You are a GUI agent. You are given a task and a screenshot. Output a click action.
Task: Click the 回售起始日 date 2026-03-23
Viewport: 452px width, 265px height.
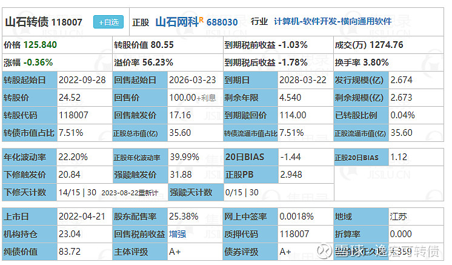[x=192, y=80]
